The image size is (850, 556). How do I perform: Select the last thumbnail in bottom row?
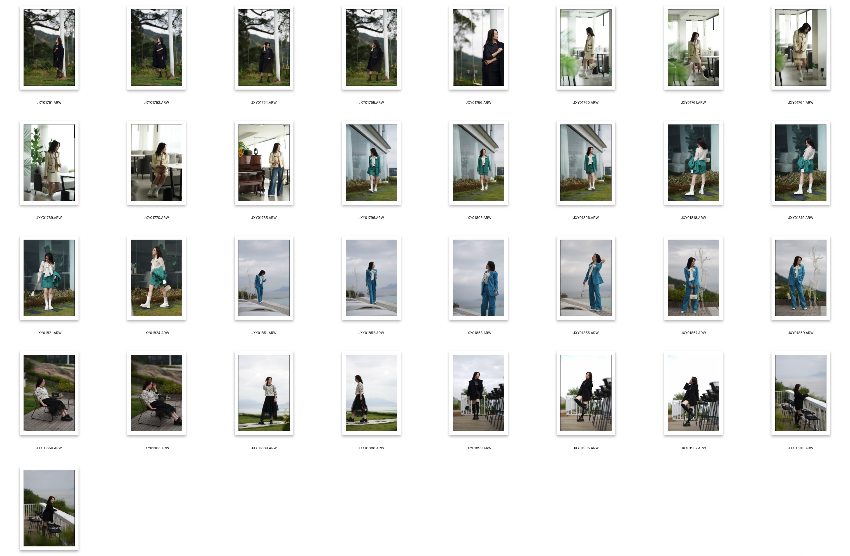(49, 508)
